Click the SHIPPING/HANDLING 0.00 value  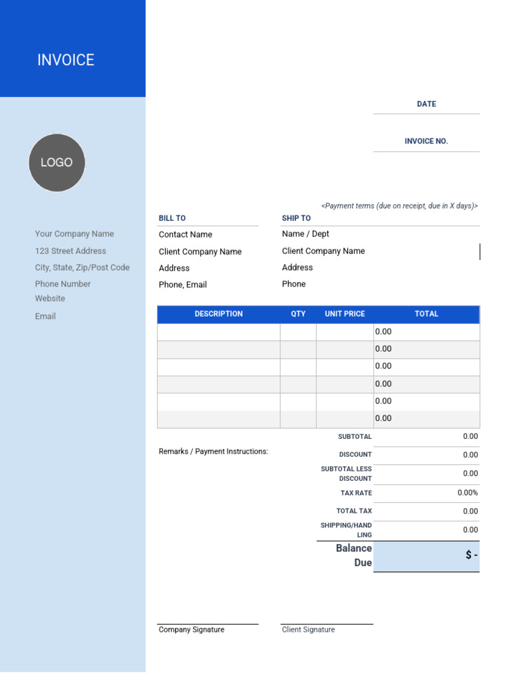point(470,530)
